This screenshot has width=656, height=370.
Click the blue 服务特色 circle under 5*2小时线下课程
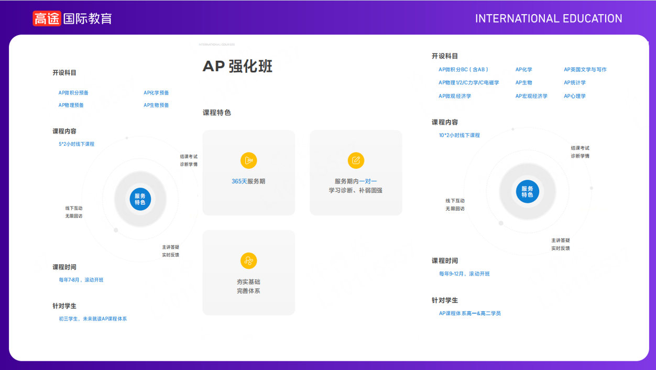(x=140, y=199)
